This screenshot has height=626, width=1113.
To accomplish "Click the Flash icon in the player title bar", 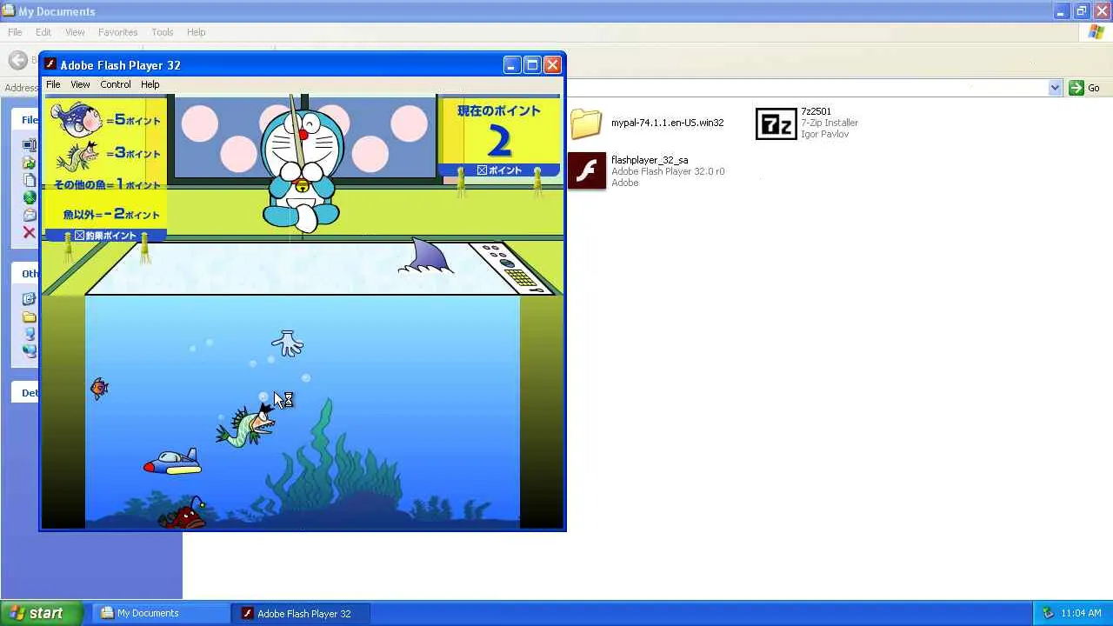I will pyautogui.click(x=50, y=65).
